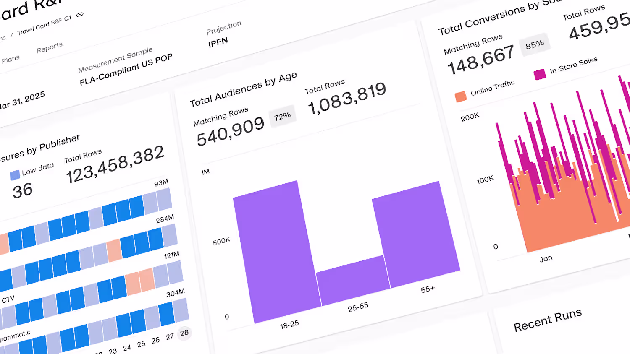Click the link icon beside Travel Card R&F Q1
This screenshot has width=630, height=354.
coord(80,15)
